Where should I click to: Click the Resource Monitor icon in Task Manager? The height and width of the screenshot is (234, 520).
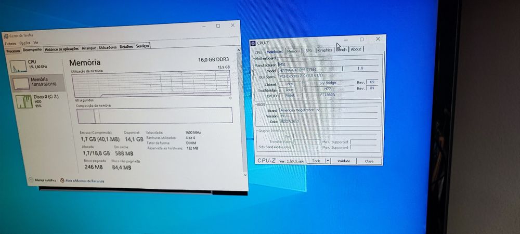62,180
